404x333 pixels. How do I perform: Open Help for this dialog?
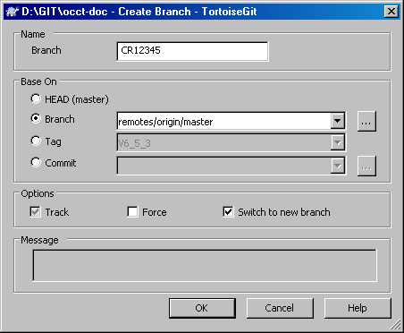(358, 308)
